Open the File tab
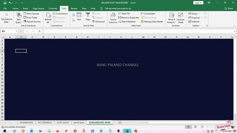 (5, 8)
